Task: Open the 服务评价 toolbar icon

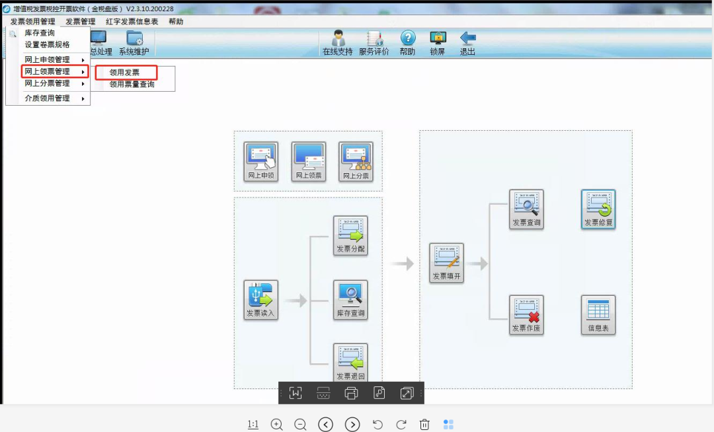Action: [x=374, y=43]
